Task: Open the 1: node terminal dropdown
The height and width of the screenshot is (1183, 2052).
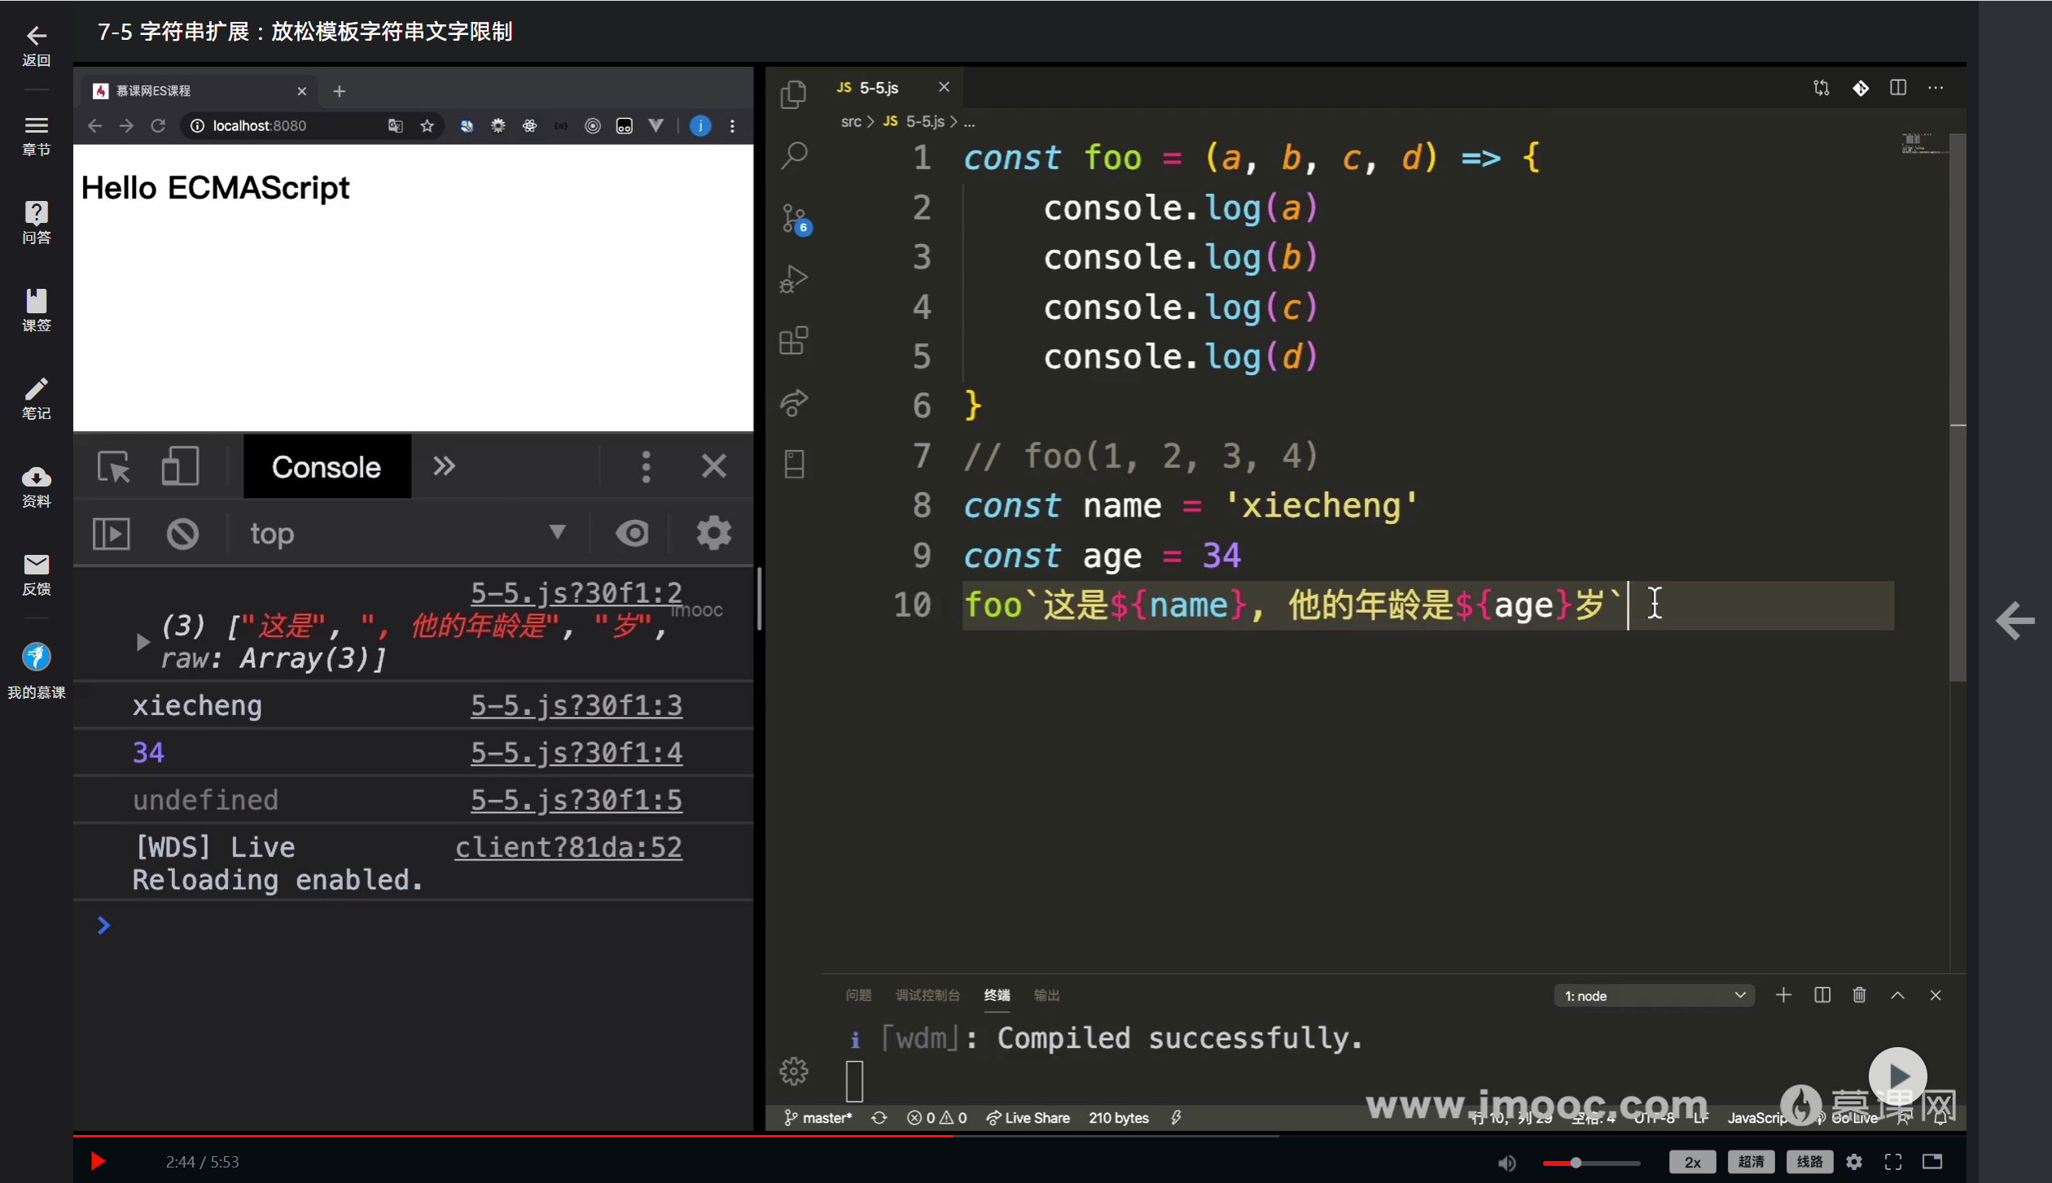Action: coord(1654,996)
